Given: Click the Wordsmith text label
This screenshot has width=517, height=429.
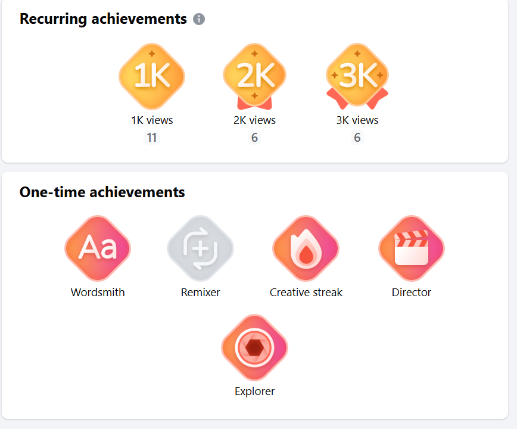Looking at the screenshot, I should [98, 293].
